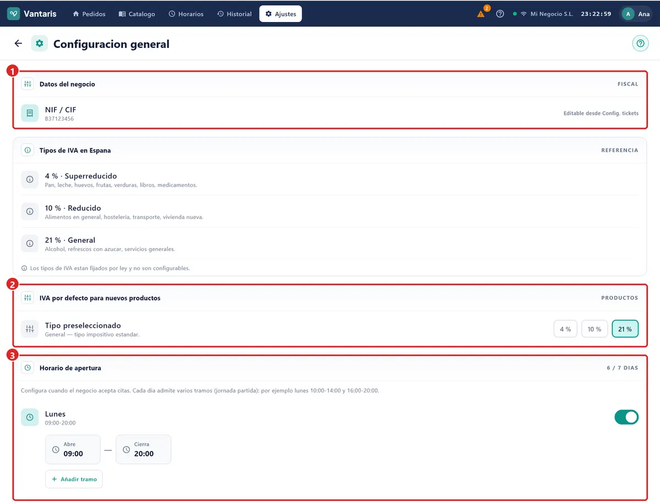Click the sliders icon beside Tipo preseleccionado

[30, 329]
